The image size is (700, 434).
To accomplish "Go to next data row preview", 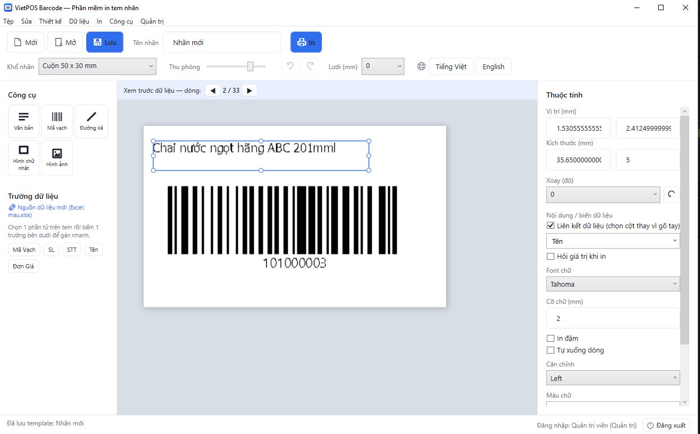I will click(250, 91).
